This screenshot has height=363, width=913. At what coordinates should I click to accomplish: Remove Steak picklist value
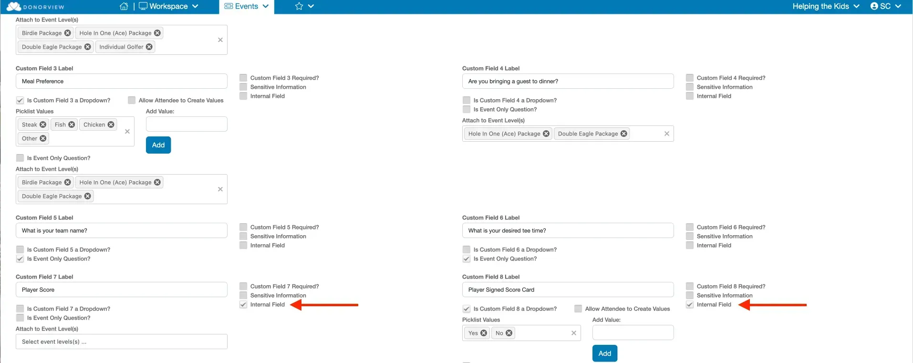point(43,124)
